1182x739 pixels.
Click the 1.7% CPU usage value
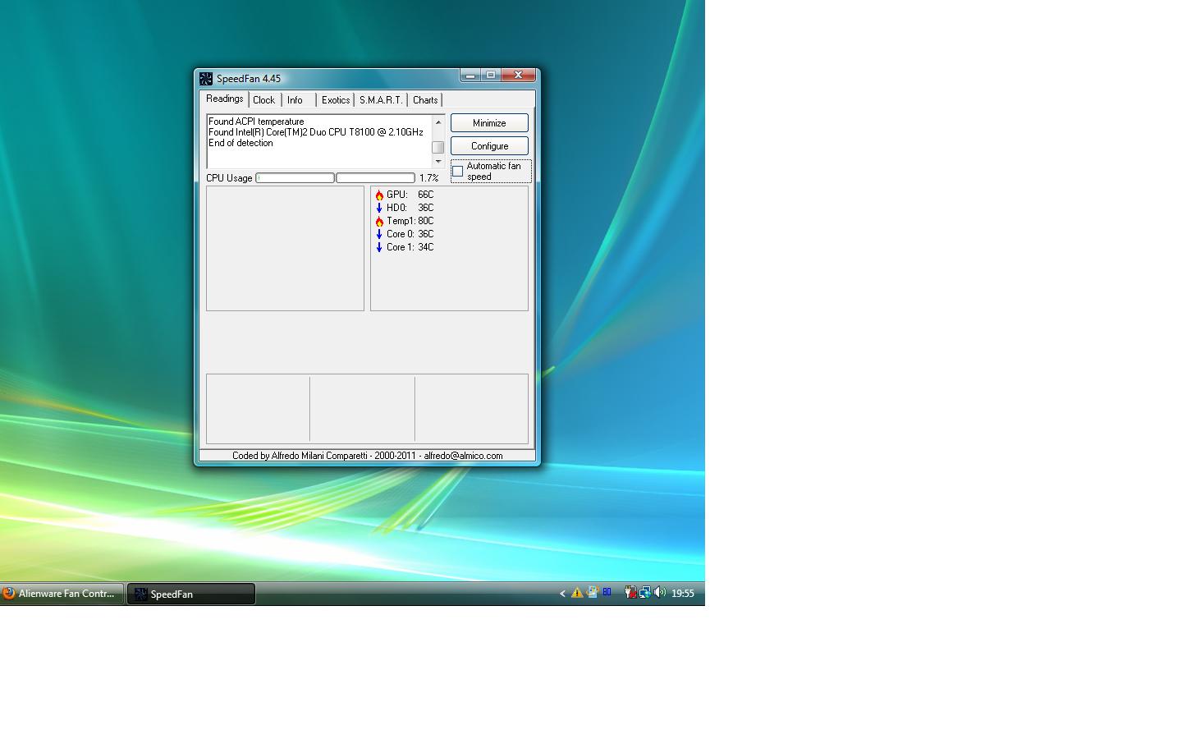click(x=428, y=178)
